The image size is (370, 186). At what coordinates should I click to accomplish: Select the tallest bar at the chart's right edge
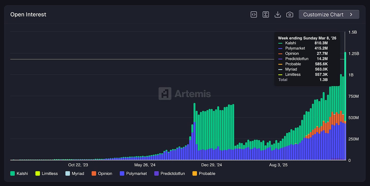click(x=345, y=102)
